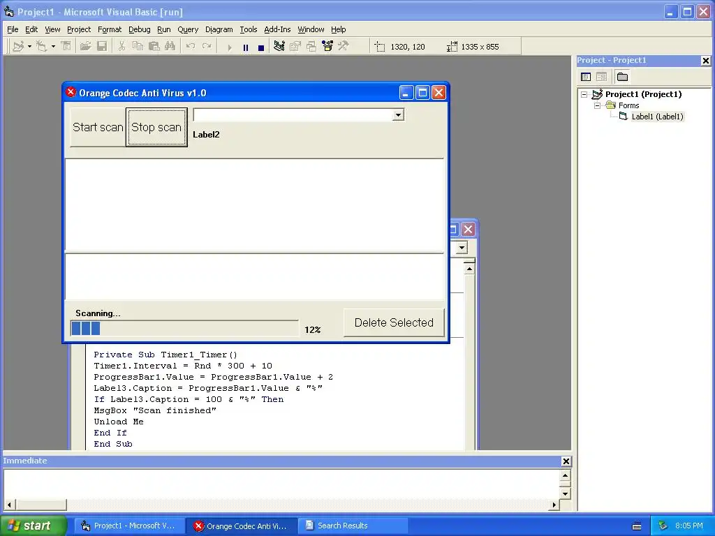715x536 pixels.
Task: Open the code window procedure dropdown arrow
Action: click(462, 248)
